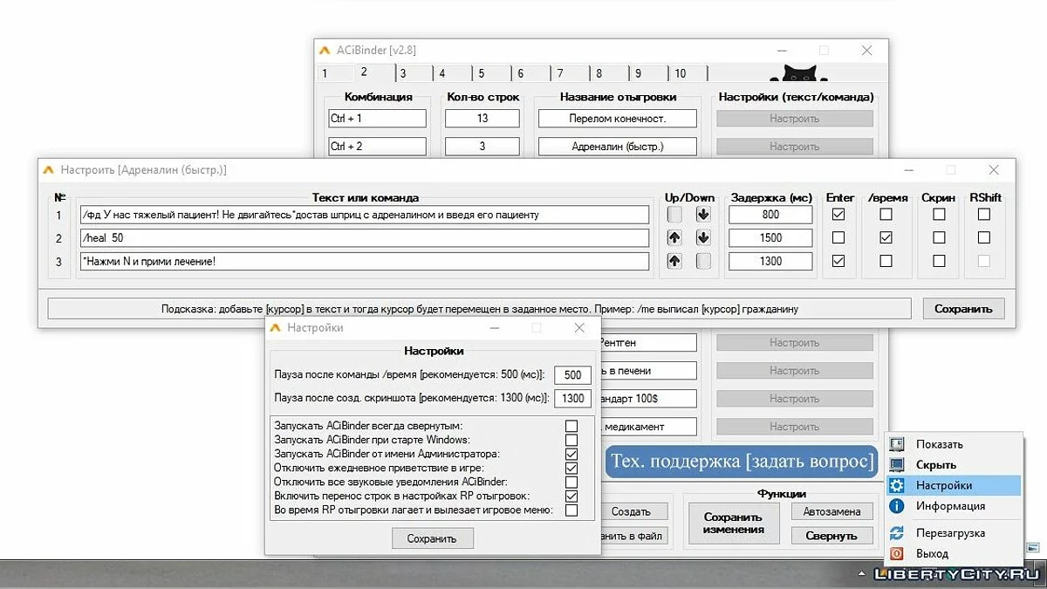Disable /время checkbox for row 2
The height and width of the screenshot is (589, 1047).
(x=886, y=237)
